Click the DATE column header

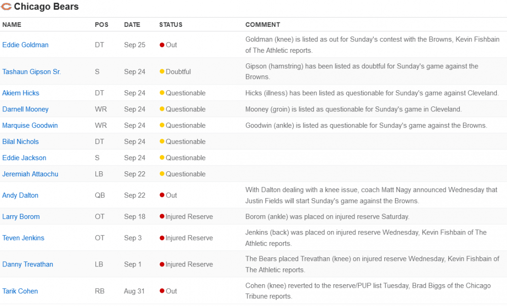(x=132, y=24)
